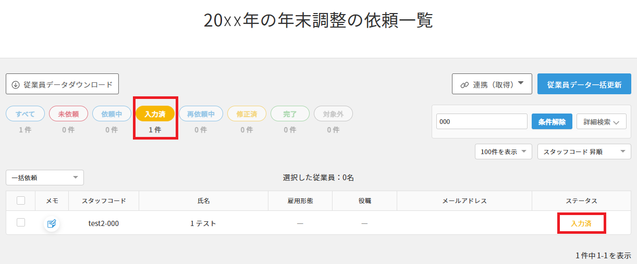The image size is (637, 264).
Task: Filter by 未依頼 status
Action: coord(68,114)
